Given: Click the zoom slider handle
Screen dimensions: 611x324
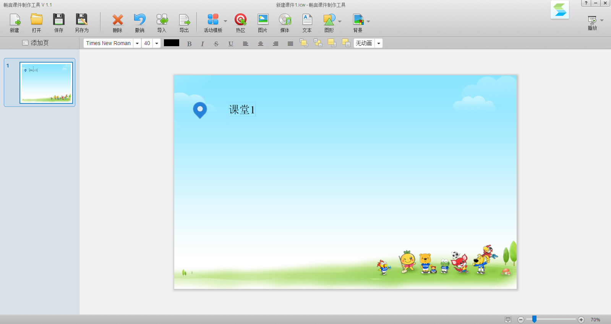Looking at the screenshot, I should coord(534,319).
